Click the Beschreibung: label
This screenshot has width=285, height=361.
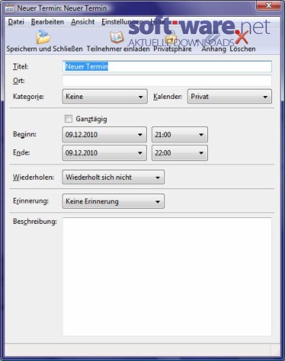(35, 222)
